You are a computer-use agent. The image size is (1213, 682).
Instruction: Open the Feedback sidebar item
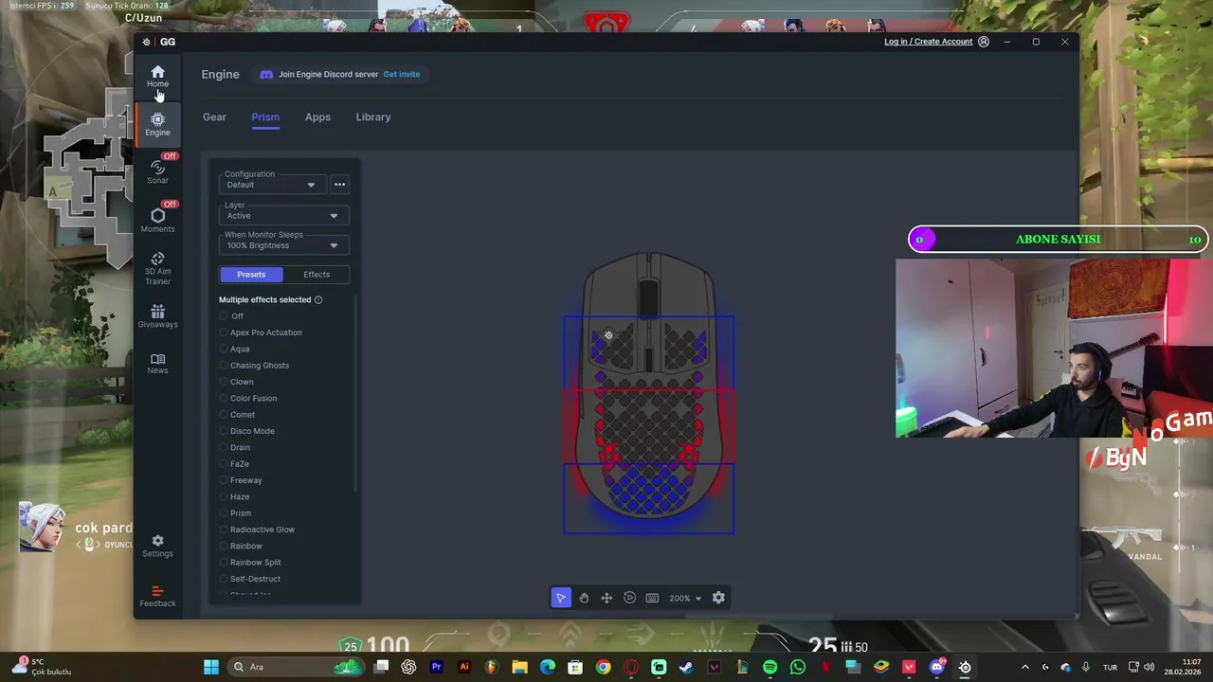click(157, 596)
